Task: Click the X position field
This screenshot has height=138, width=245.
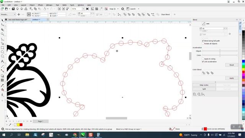Action: pos(41,14)
